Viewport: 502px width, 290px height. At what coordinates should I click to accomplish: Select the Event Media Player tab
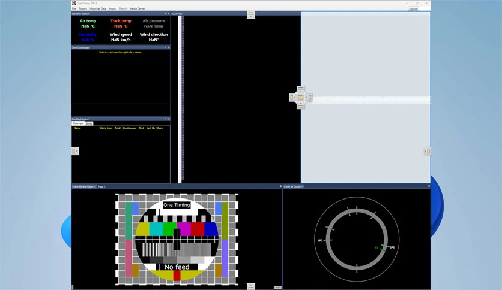pos(83,186)
